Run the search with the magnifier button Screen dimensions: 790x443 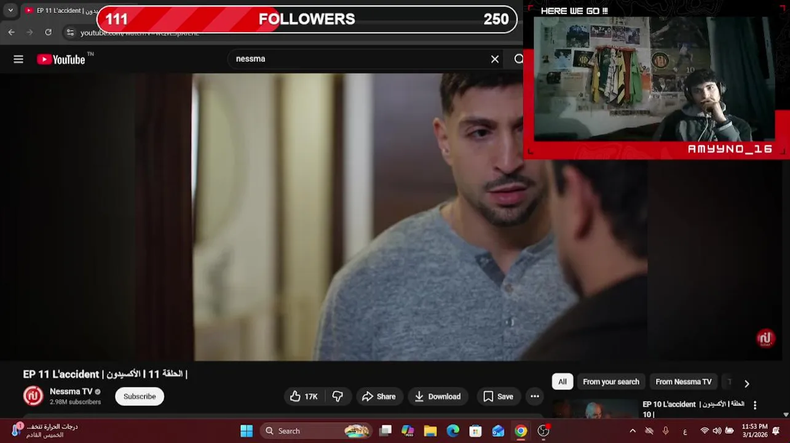pos(519,59)
